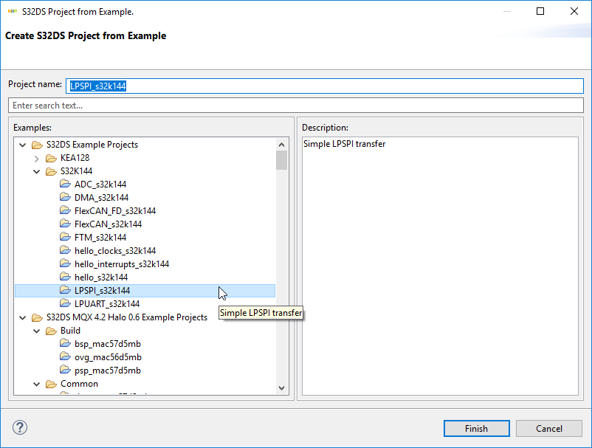Expand the KEA128 tree node

pyautogui.click(x=37, y=159)
